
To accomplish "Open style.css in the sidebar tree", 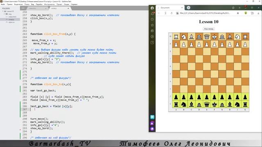I will (x=11, y=22).
